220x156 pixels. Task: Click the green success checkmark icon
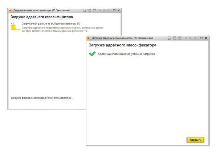pyautogui.click(x=92, y=54)
